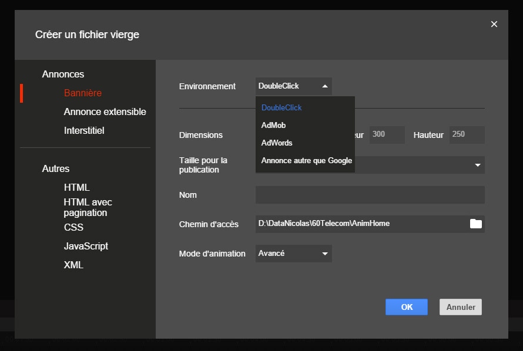Select Interstitiel ad type
The height and width of the screenshot is (351, 523).
(x=84, y=130)
